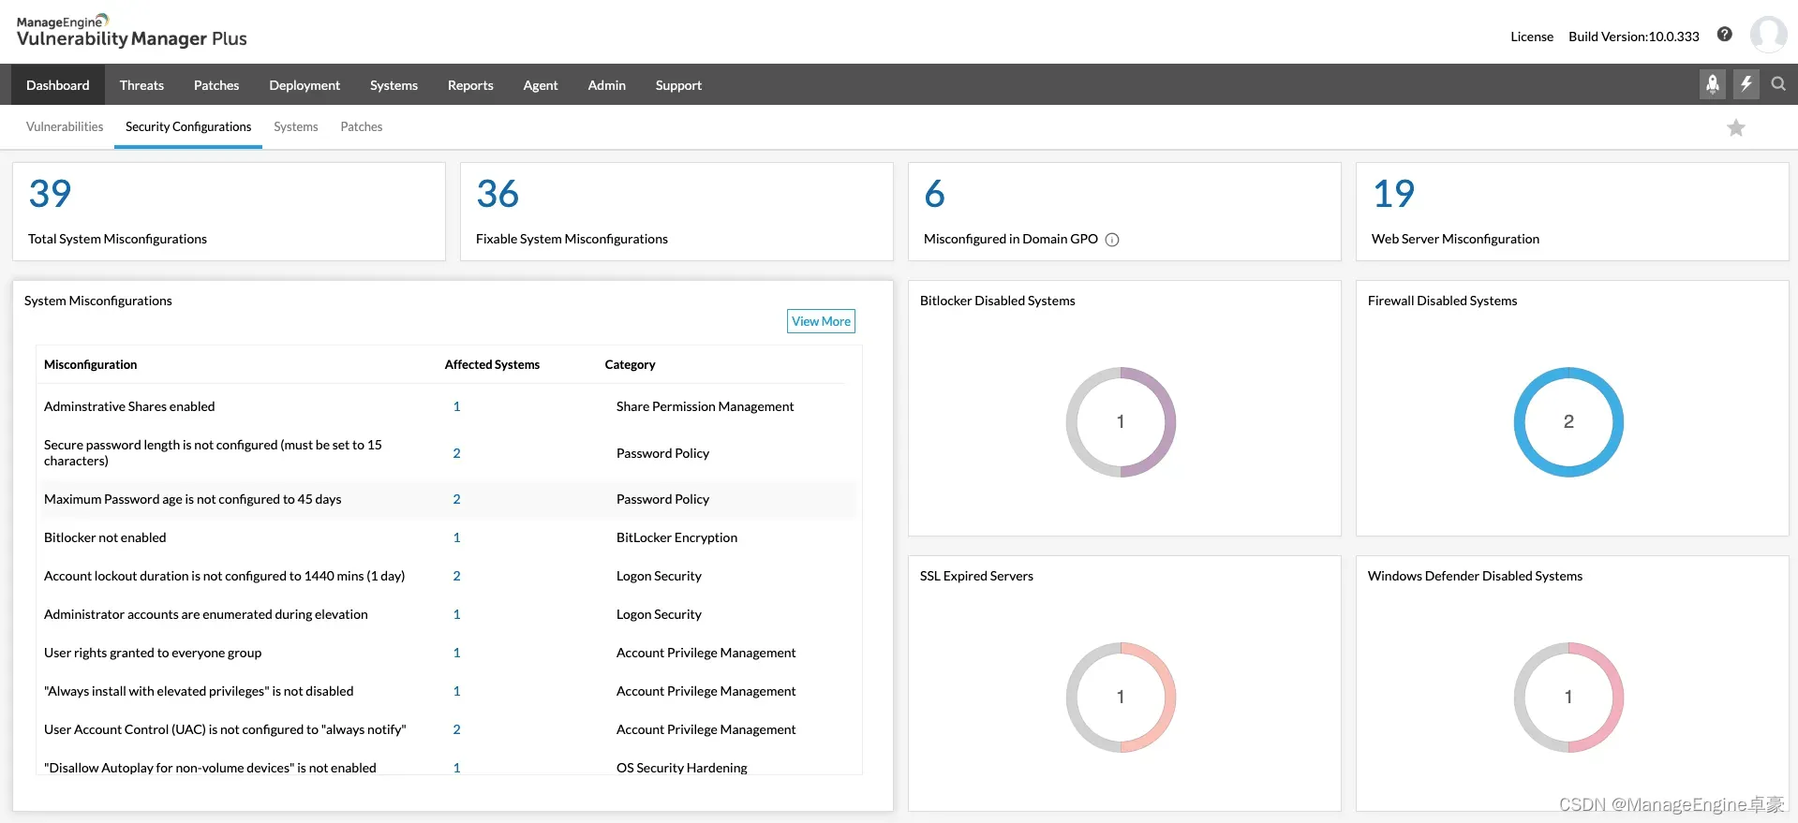Click 'Bitlocker not enabled' misconfiguration text

[x=105, y=537]
